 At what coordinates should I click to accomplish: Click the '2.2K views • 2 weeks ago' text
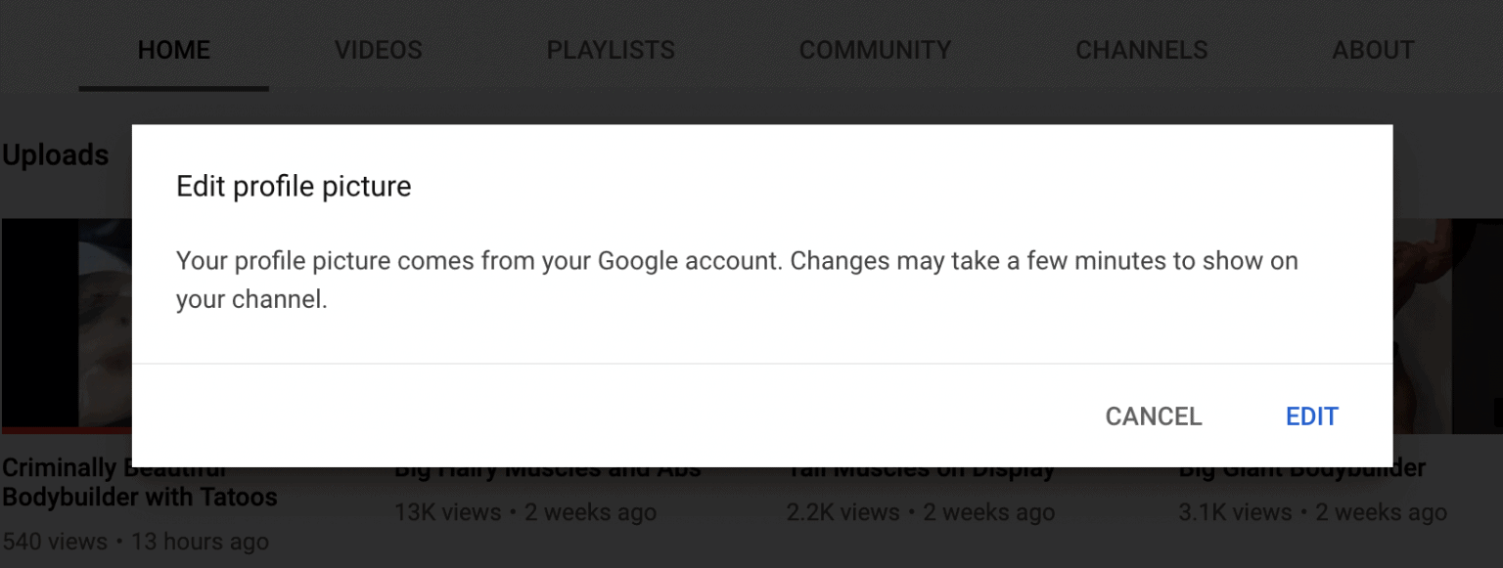click(x=920, y=512)
